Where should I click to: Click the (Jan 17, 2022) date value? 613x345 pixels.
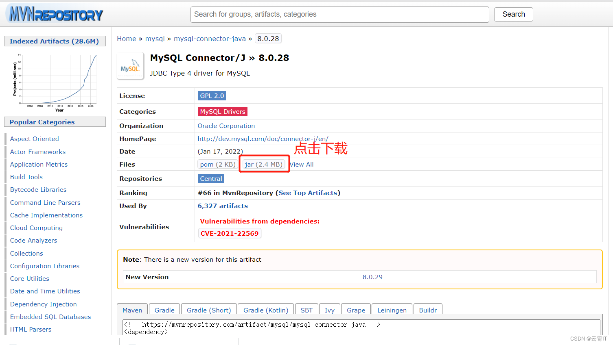click(220, 151)
